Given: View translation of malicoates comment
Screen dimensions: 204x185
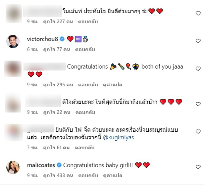Looking at the screenshot, I should click(112, 176).
